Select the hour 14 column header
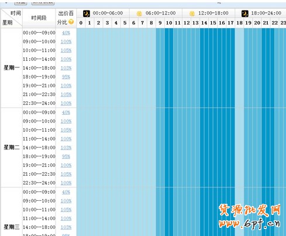The image size is (286, 236). pyautogui.click(x=204, y=23)
